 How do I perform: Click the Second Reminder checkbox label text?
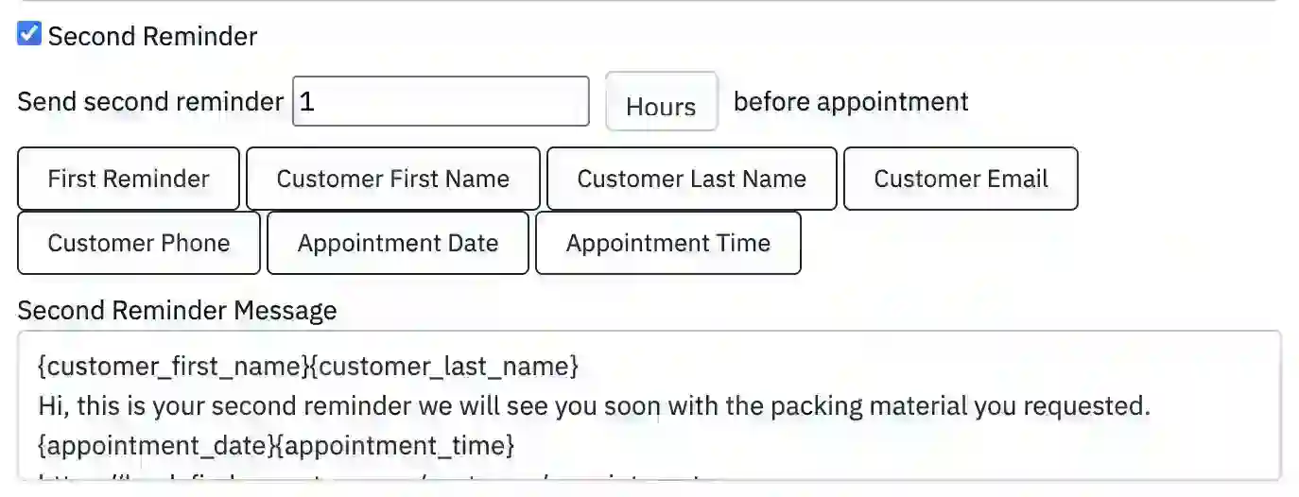tap(152, 37)
